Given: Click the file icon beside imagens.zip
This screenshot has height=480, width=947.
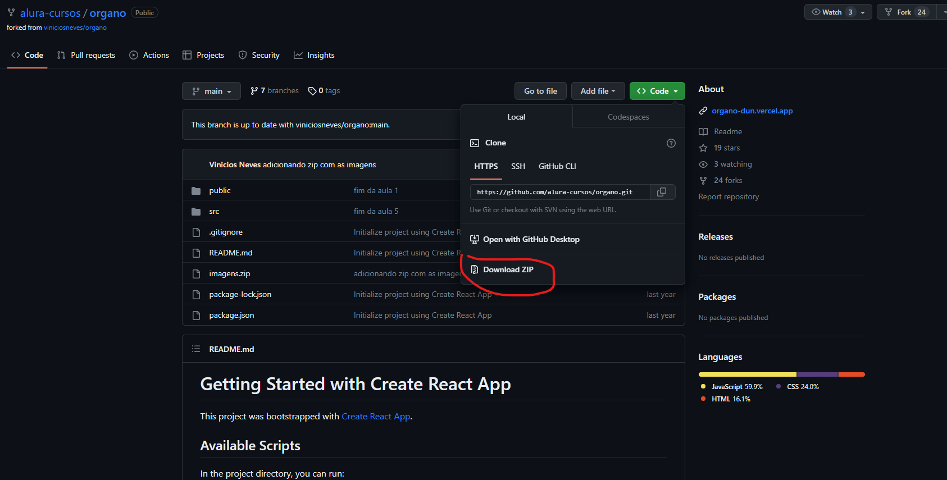Looking at the screenshot, I should [196, 274].
